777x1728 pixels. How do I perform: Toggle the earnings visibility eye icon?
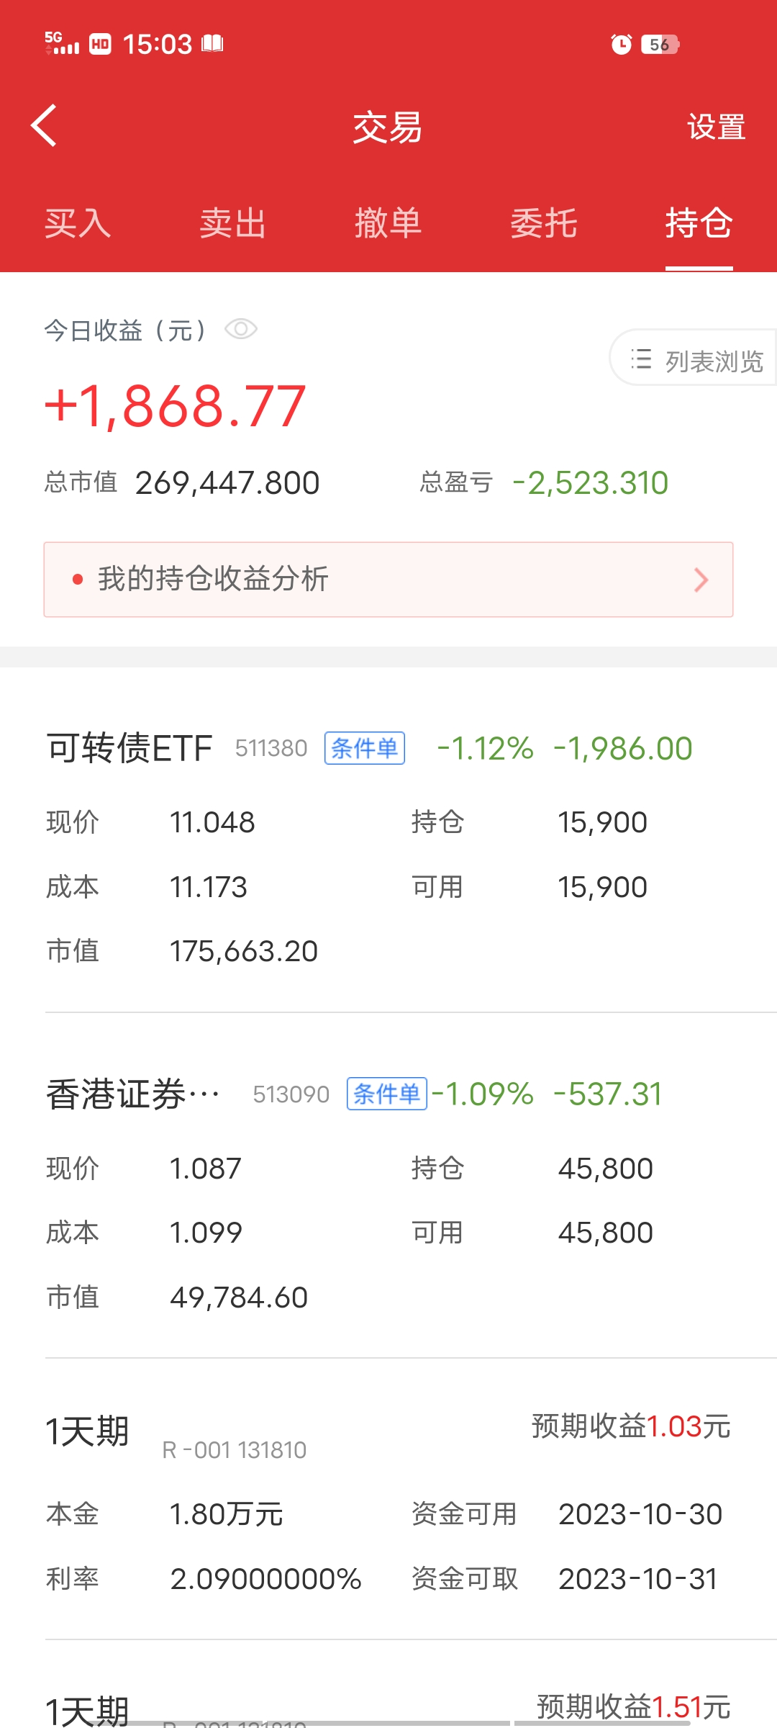240,330
